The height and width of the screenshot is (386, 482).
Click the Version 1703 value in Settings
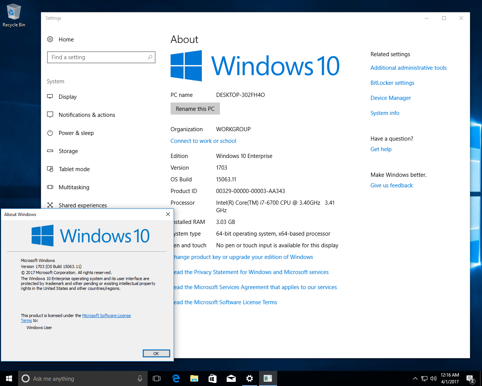click(x=221, y=168)
